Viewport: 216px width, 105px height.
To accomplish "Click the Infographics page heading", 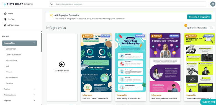I will 56,28.
